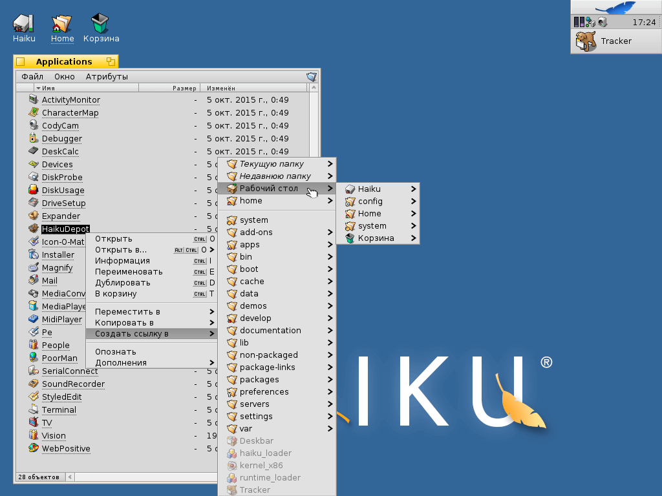Image resolution: width=662 pixels, height=496 pixels.
Task: Sort by the Изменён column header
Action: coord(254,88)
